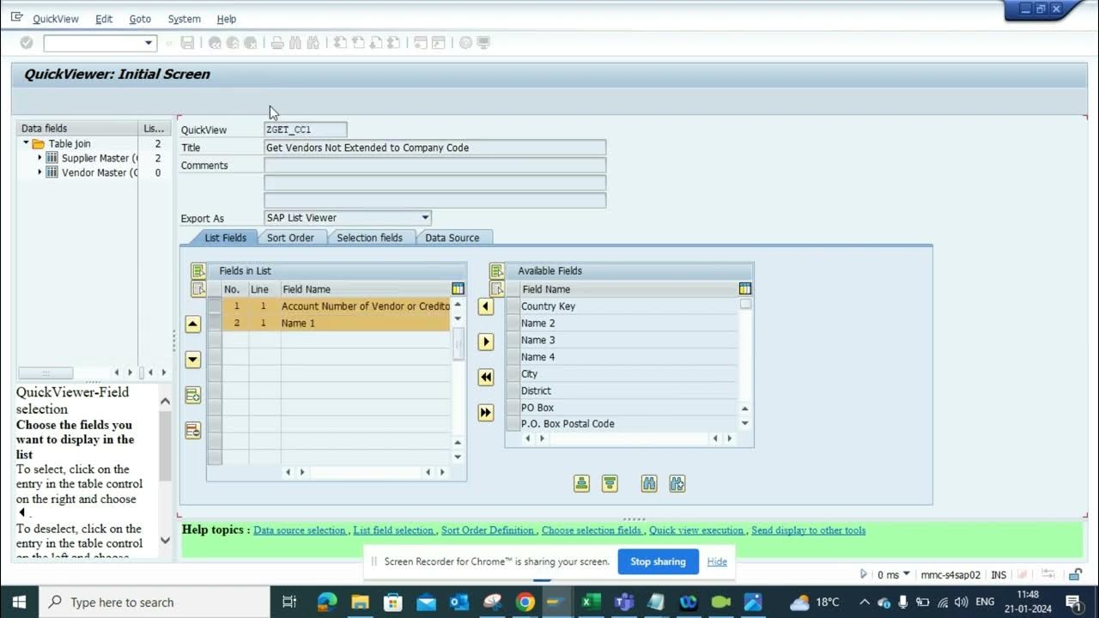The image size is (1099, 618).
Task: Click double right arrow to remove all fields
Action: (x=486, y=413)
